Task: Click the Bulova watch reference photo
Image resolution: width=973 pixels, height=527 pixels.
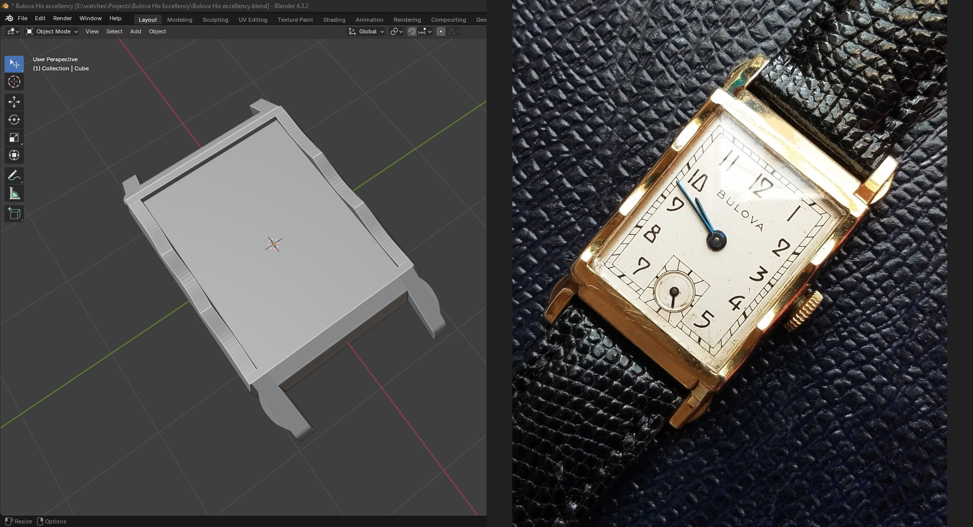Action: 729,263
